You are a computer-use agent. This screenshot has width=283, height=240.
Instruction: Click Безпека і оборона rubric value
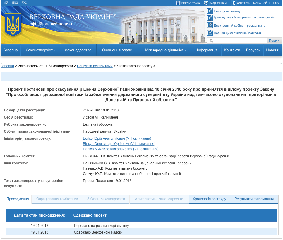[x=98, y=124]
